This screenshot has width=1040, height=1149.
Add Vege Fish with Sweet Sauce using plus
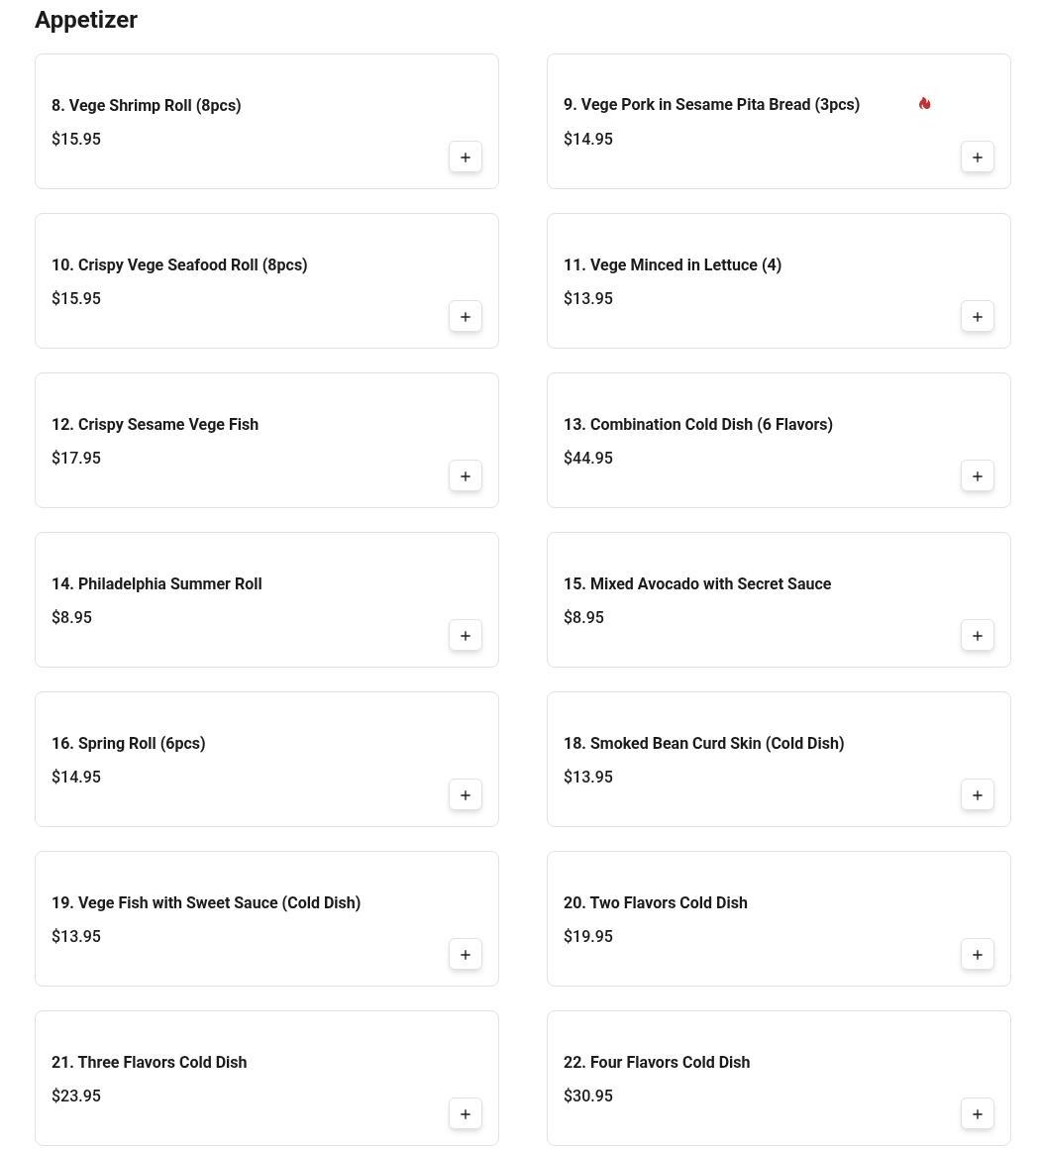466,955
